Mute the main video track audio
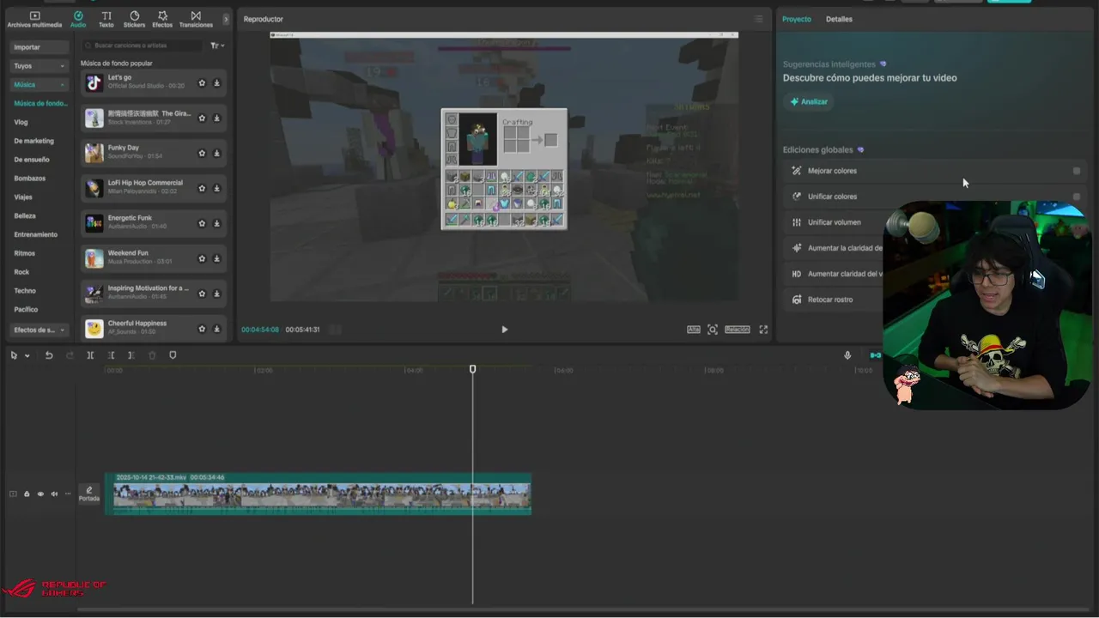1099x618 pixels. click(54, 494)
